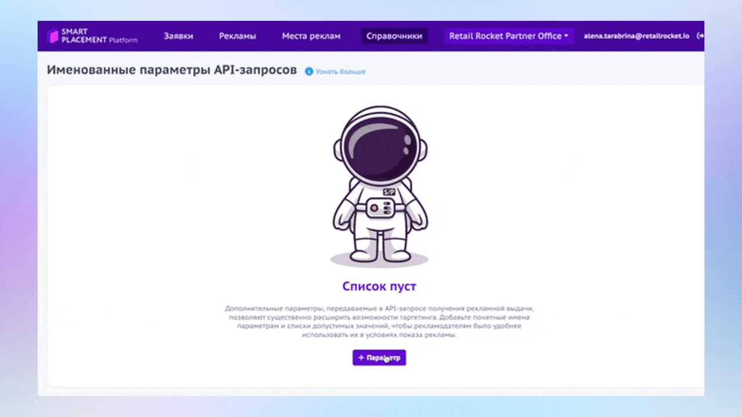
Task: Click the logout arrow icon
Action: pos(700,36)
